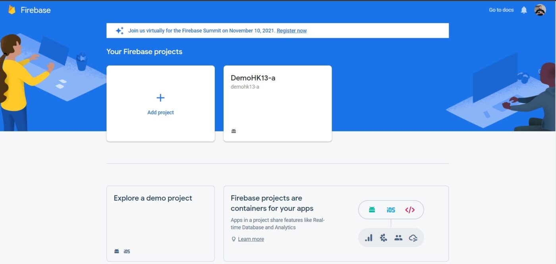
Task: Click the Firebase flame logo
Action: tap(12, 10)
